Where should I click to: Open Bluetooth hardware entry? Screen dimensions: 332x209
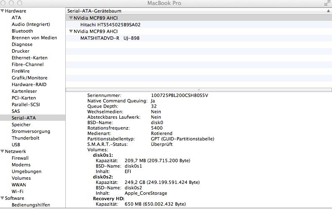[x=22, y=31]
